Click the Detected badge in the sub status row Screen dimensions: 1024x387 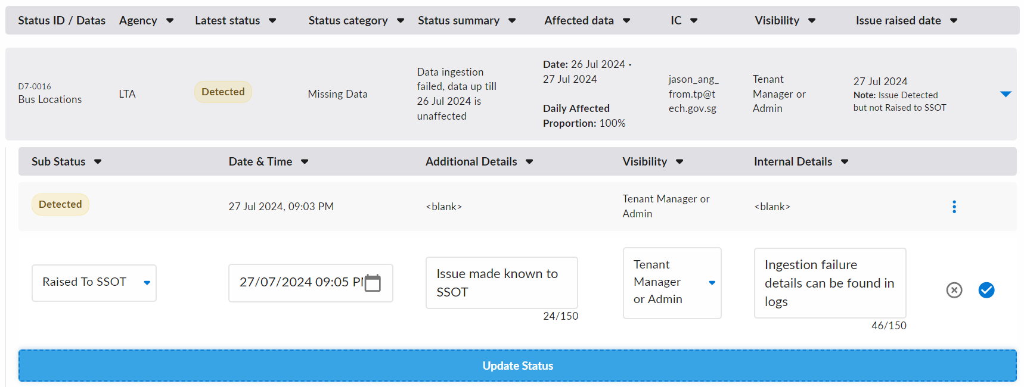pyautogui.click(x=60, y=204)
